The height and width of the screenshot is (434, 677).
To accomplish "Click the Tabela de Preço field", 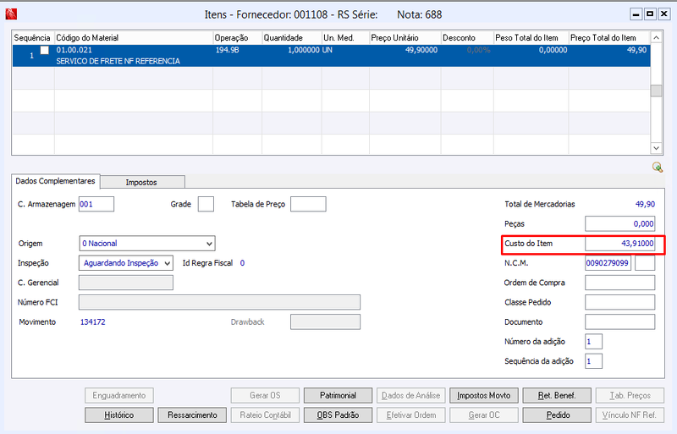I will pyautogui.click(x=308, y=204).
